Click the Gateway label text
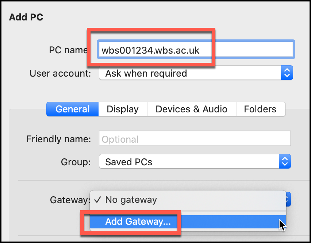 pyautogui.click(x=70, y=200)
